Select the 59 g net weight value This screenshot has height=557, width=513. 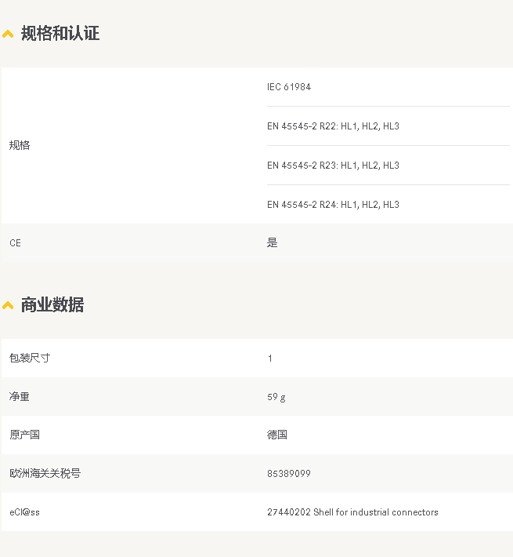point(276,397)
